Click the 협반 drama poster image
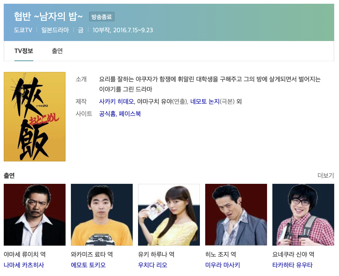The image size is (339, 276). (x=35, y=117)
